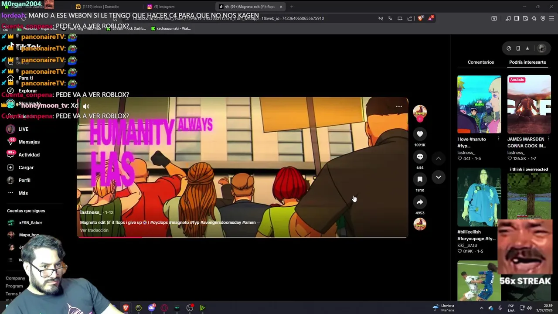The width and height of the screenshot is (558, 314).
Task: Open the lastness_ author link under Naruto video
Action: (466, 153)
